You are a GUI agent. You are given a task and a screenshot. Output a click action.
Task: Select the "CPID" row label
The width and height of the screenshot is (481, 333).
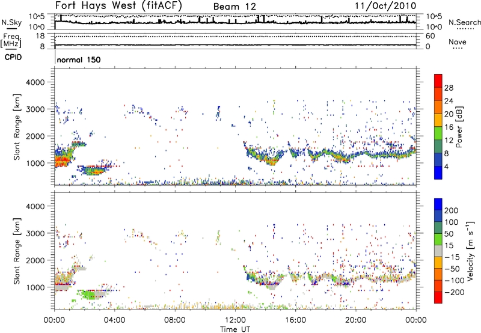13,57
